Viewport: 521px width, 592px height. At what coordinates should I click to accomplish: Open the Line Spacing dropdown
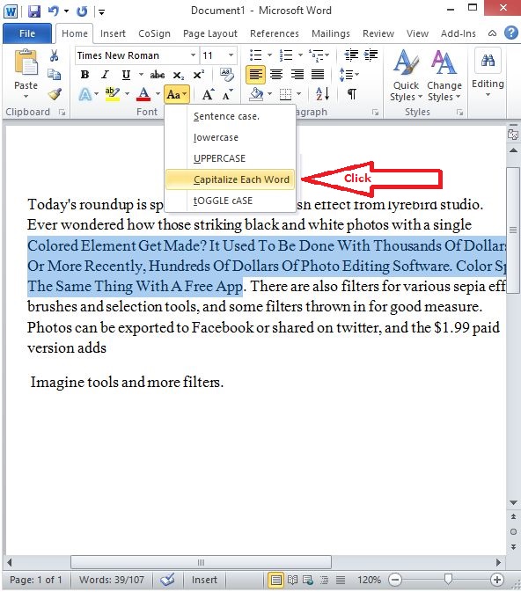pos(349,75)
